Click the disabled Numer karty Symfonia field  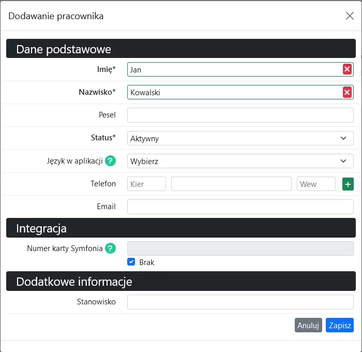(240, 247)
